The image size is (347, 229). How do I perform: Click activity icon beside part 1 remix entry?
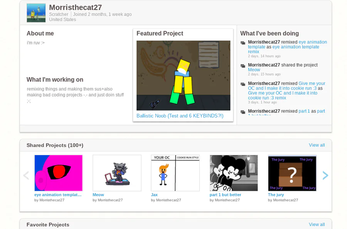(243, 112)
